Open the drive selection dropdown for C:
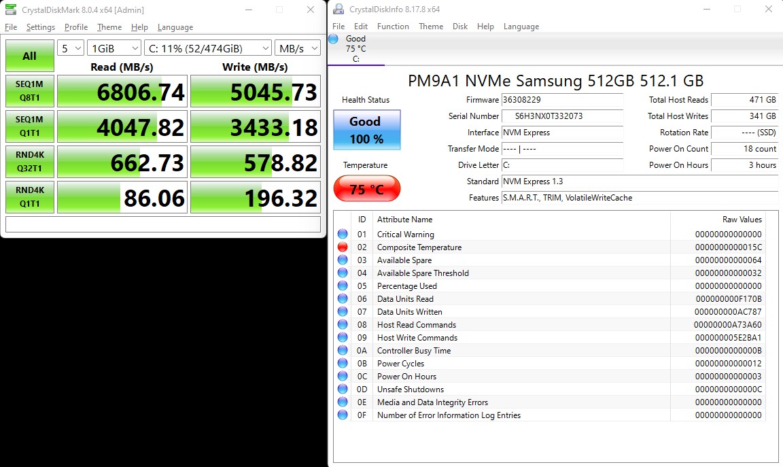This screenshot has width=783, height=467. (207, 48)
